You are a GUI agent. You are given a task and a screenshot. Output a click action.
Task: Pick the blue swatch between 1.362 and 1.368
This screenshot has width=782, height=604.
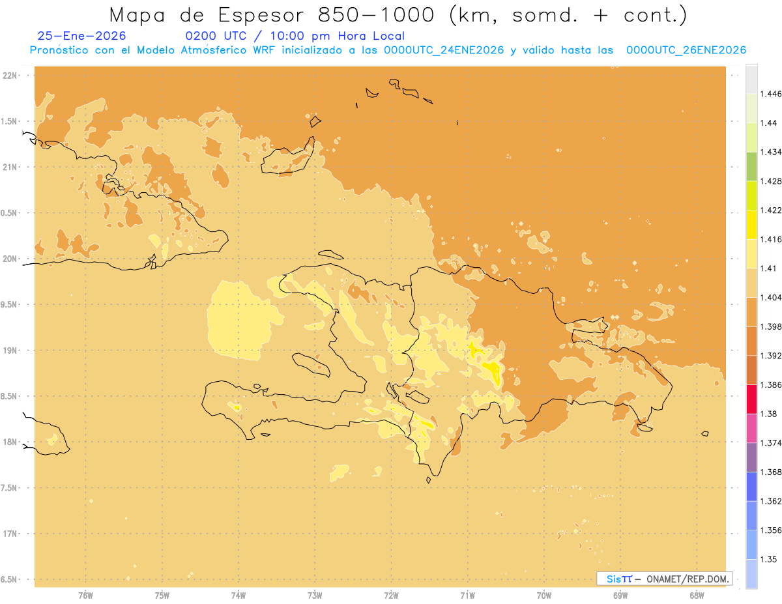pos(751,487)
